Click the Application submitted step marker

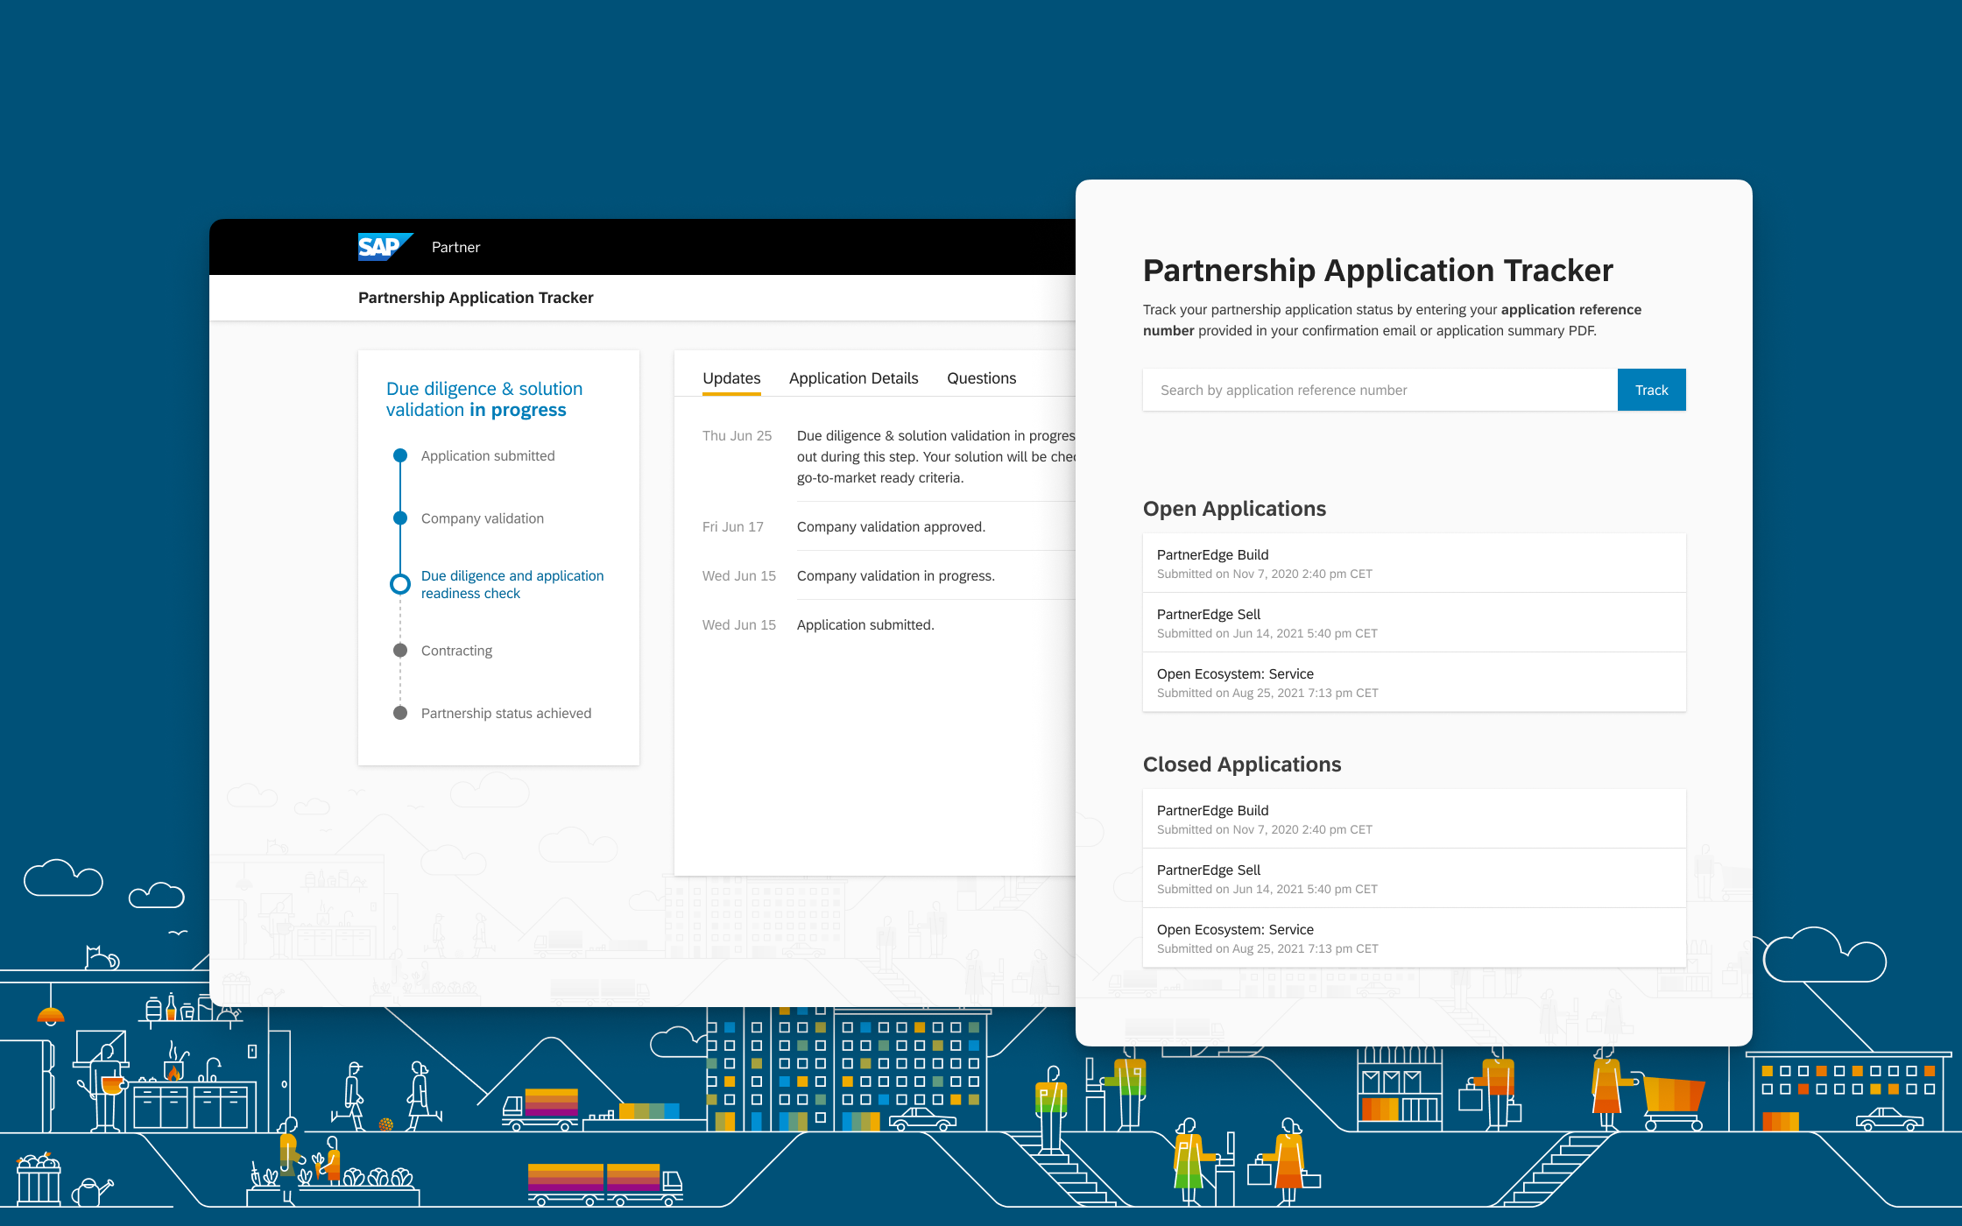point(400,455)
